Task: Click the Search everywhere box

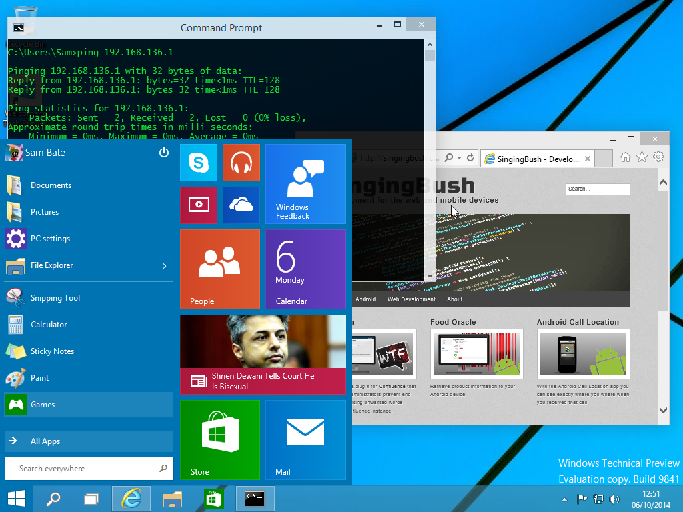Action: [89, 469]
